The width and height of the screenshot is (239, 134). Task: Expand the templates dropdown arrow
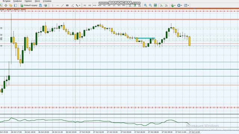[x=188, y=6]
